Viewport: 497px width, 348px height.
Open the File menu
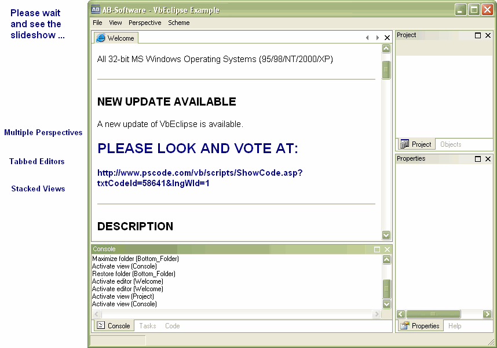click(x=97, y=23)
